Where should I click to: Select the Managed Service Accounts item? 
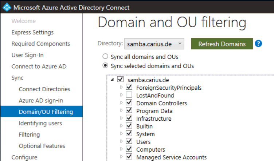tap(171, 157)
